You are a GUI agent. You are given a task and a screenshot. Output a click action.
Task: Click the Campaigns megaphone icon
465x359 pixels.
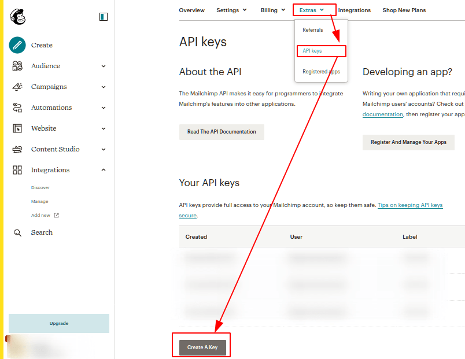[x=17, y=87]
